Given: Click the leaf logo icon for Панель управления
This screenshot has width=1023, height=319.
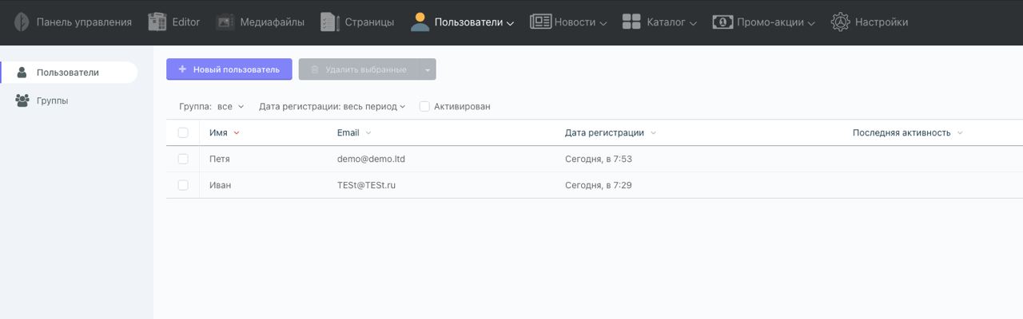Looking at the screenshot, I should pyautogui.click(x=22, y=22).
